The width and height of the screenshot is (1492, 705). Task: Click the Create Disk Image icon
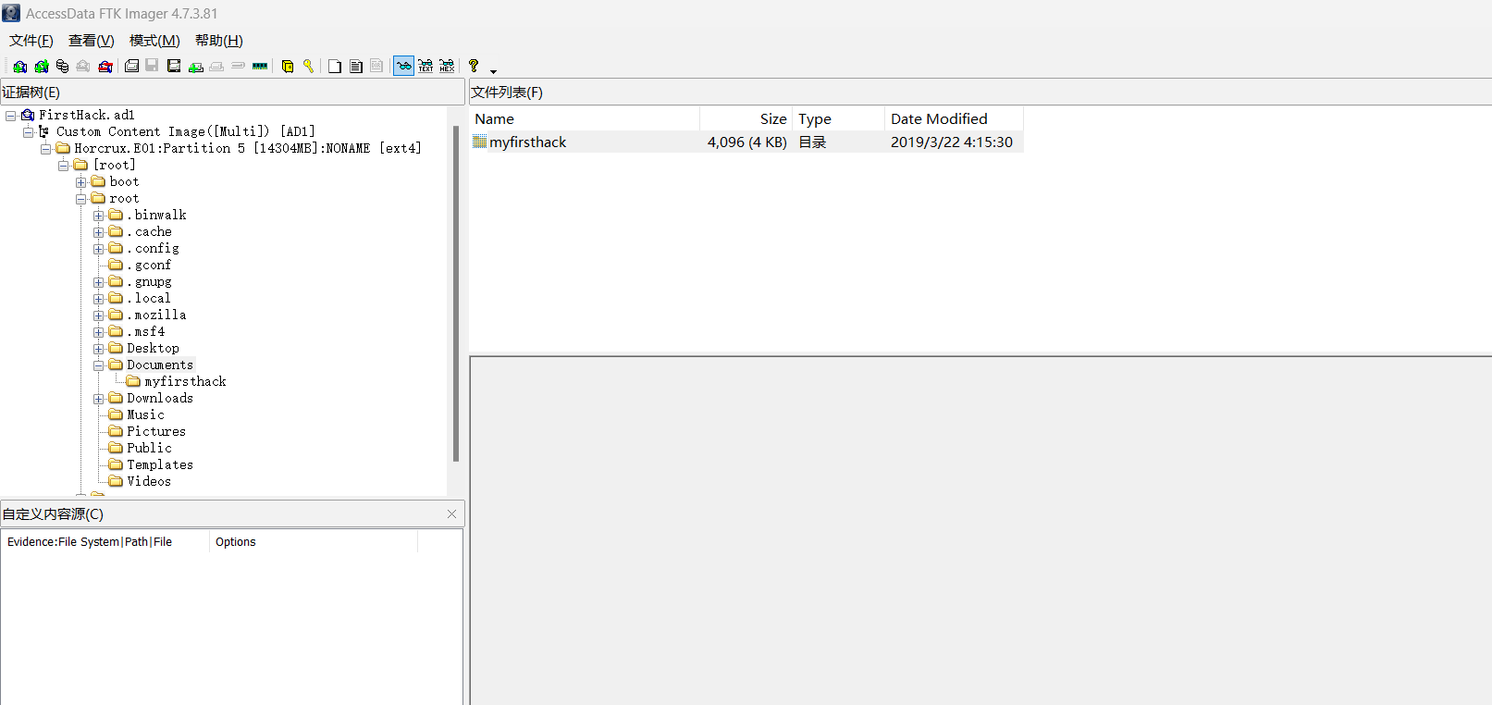coord(132,66)
